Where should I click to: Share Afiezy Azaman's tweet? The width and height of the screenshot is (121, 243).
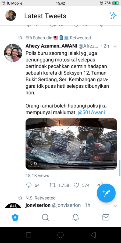[x=100, y=185]
